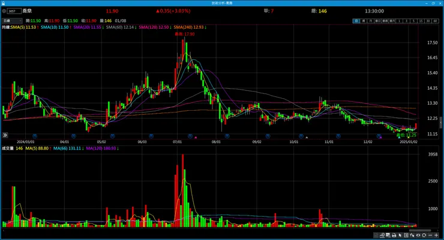Click the date 01/08 in the info row

click(121, 20)
